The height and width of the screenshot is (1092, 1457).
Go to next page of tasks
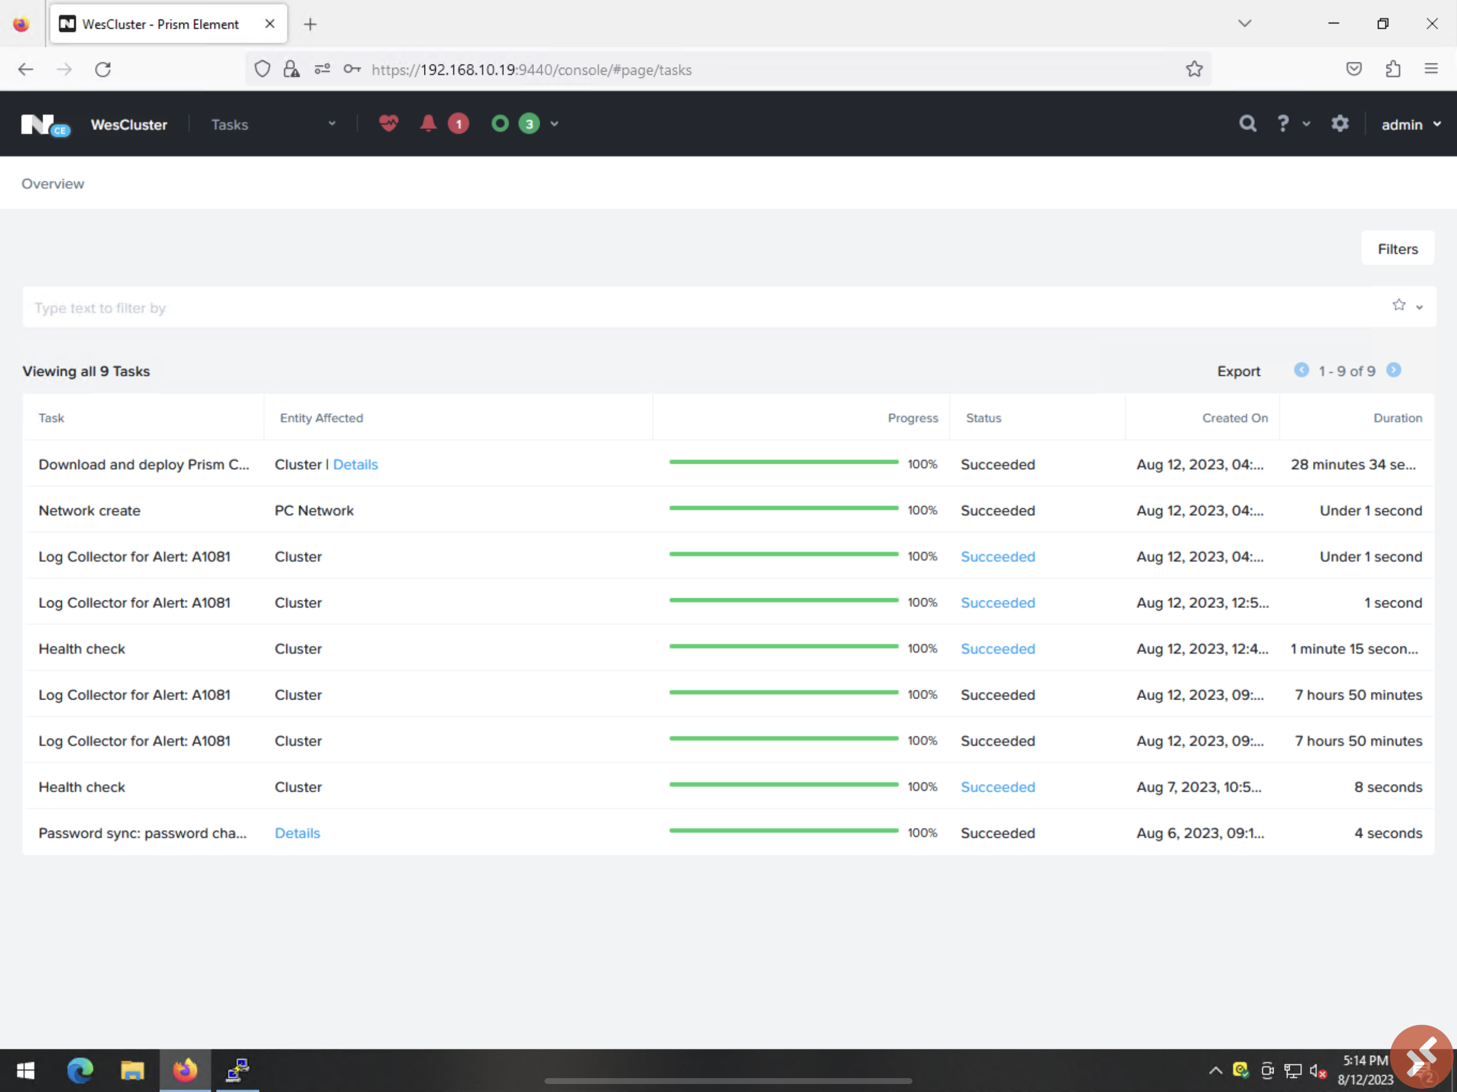point(1394,370)
